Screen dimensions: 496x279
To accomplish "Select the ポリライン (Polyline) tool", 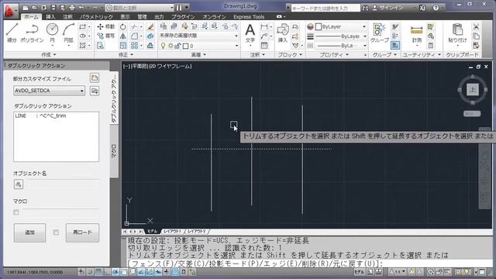I will [x=32, y=33].
